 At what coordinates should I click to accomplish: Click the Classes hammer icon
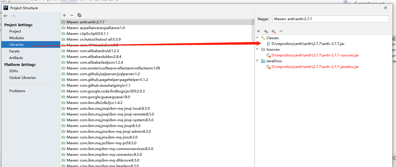pyautogui.click(x=263, y=38)
